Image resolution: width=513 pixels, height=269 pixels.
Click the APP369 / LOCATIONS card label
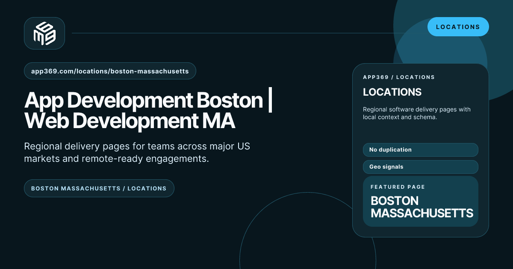398,77
